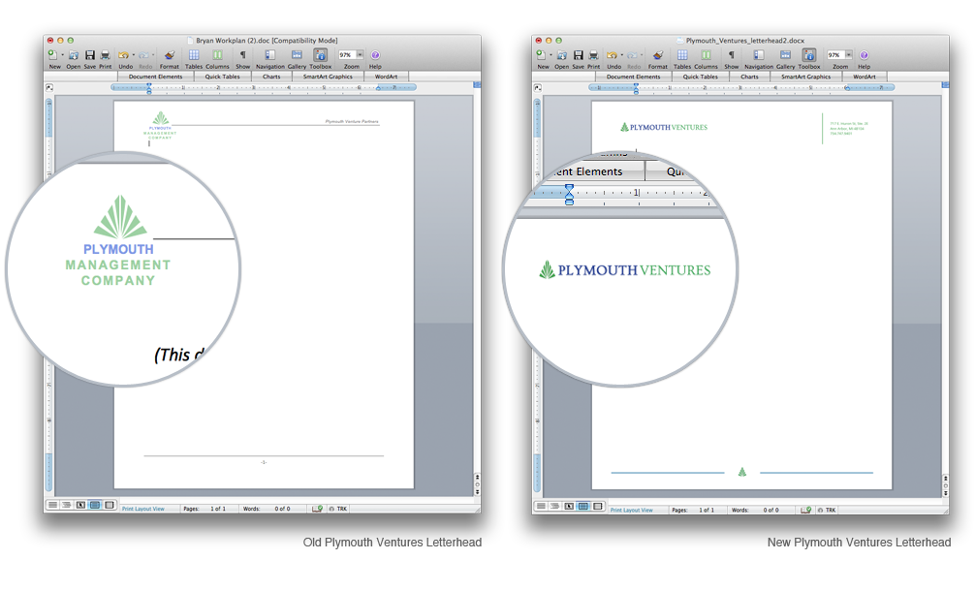Open Document Elements tab in Plymouth_Ventures_letterhead2 window
This screenshot has width=975, height=591.
tap(633, 77)
